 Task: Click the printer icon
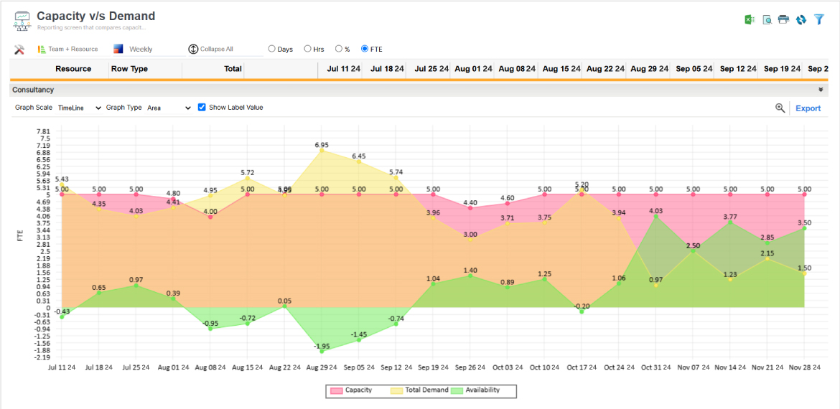pyautogui.click(x=784, y=20)
